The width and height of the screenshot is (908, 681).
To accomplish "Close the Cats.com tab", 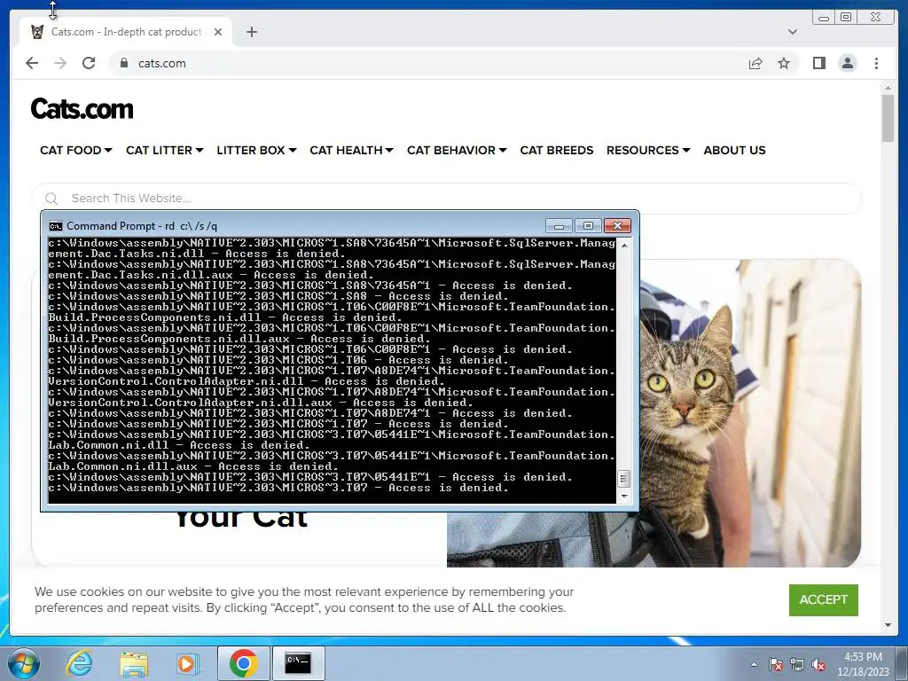I will [218, 32].
